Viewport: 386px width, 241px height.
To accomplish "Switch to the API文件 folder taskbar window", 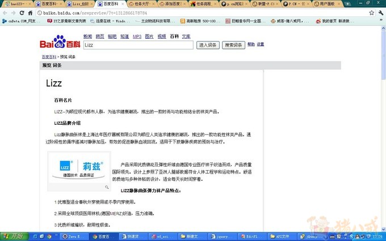I will (x=282, y=236).
